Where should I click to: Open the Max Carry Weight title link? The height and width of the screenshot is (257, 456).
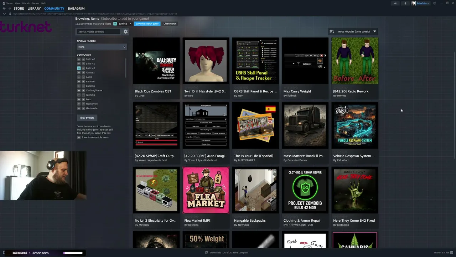297,91
